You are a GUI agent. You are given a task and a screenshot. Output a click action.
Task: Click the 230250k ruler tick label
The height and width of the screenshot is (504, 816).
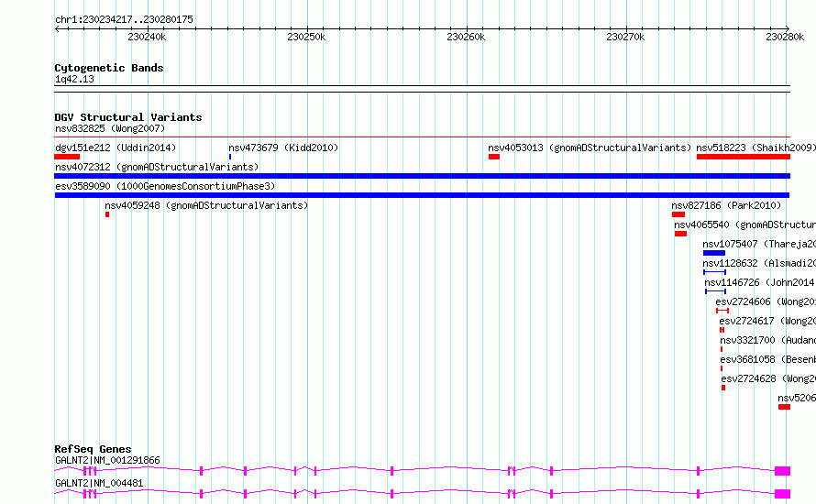(x=306, y=37)
